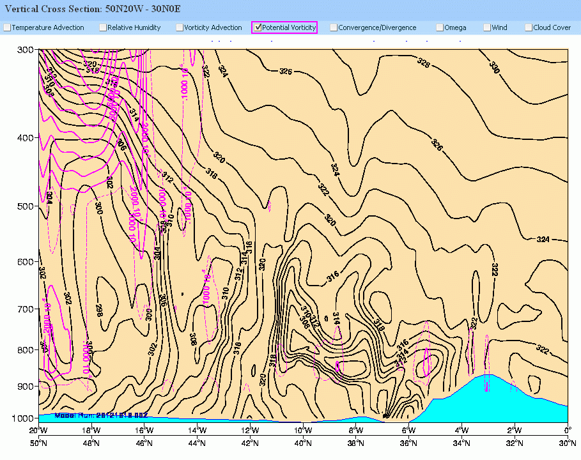
Task: Click the 10°W longitude axis label
Action: (303, 429)
